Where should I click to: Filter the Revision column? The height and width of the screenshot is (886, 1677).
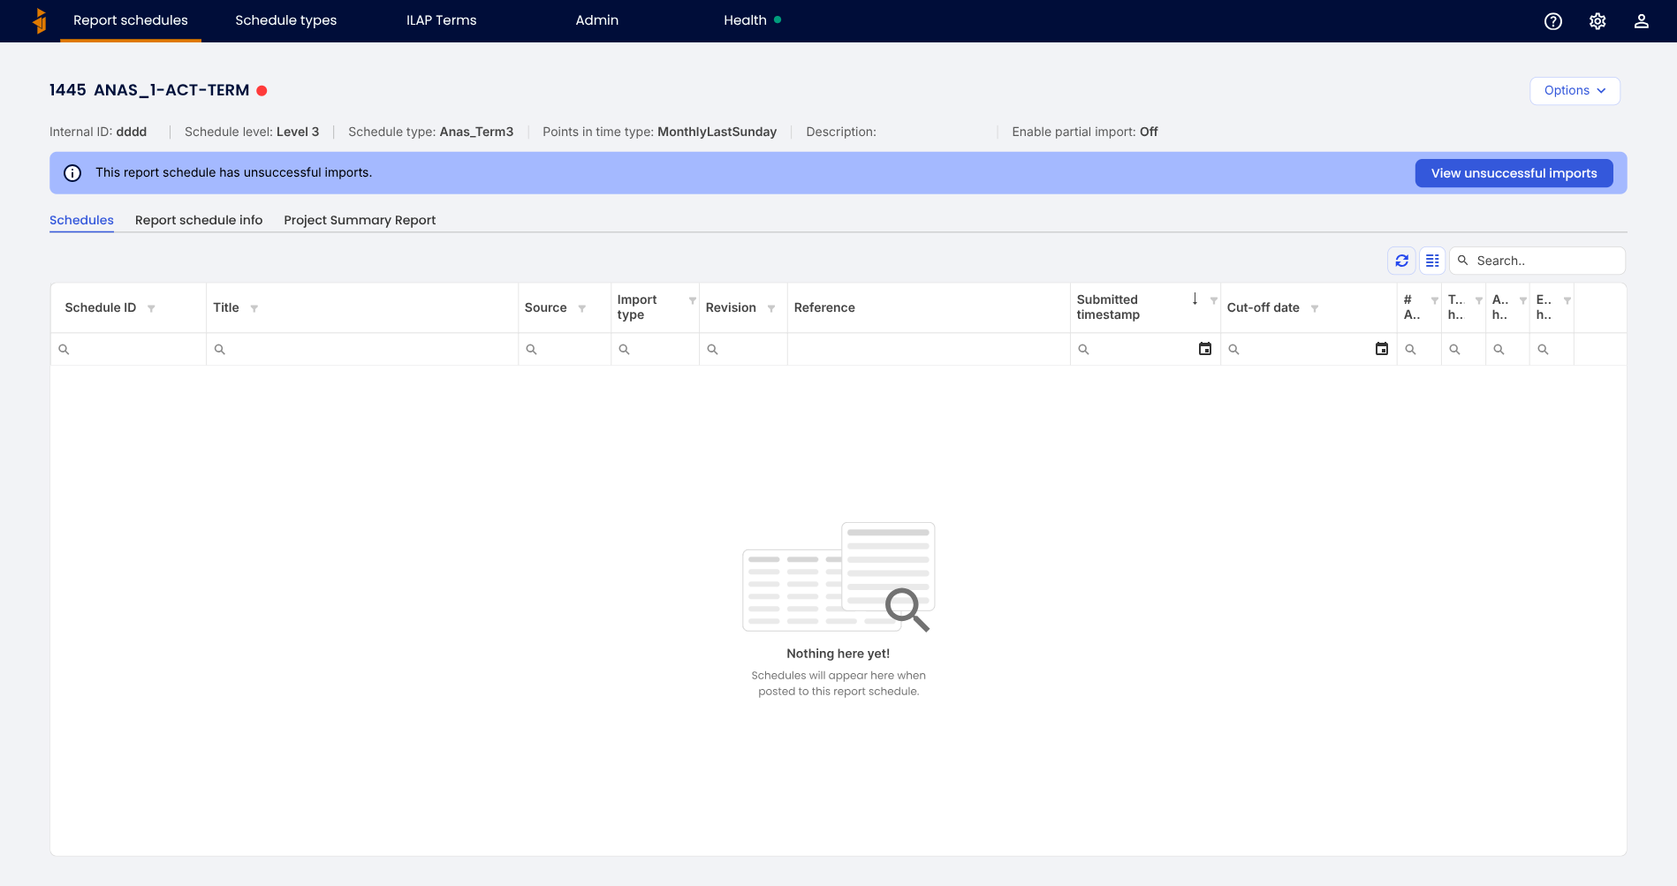771,308
